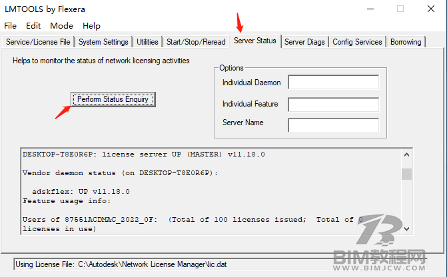This screenshot has width=447, height=277.
Task: Click the 'Vendor daemon status' line
Action: [x=120, y=173]
